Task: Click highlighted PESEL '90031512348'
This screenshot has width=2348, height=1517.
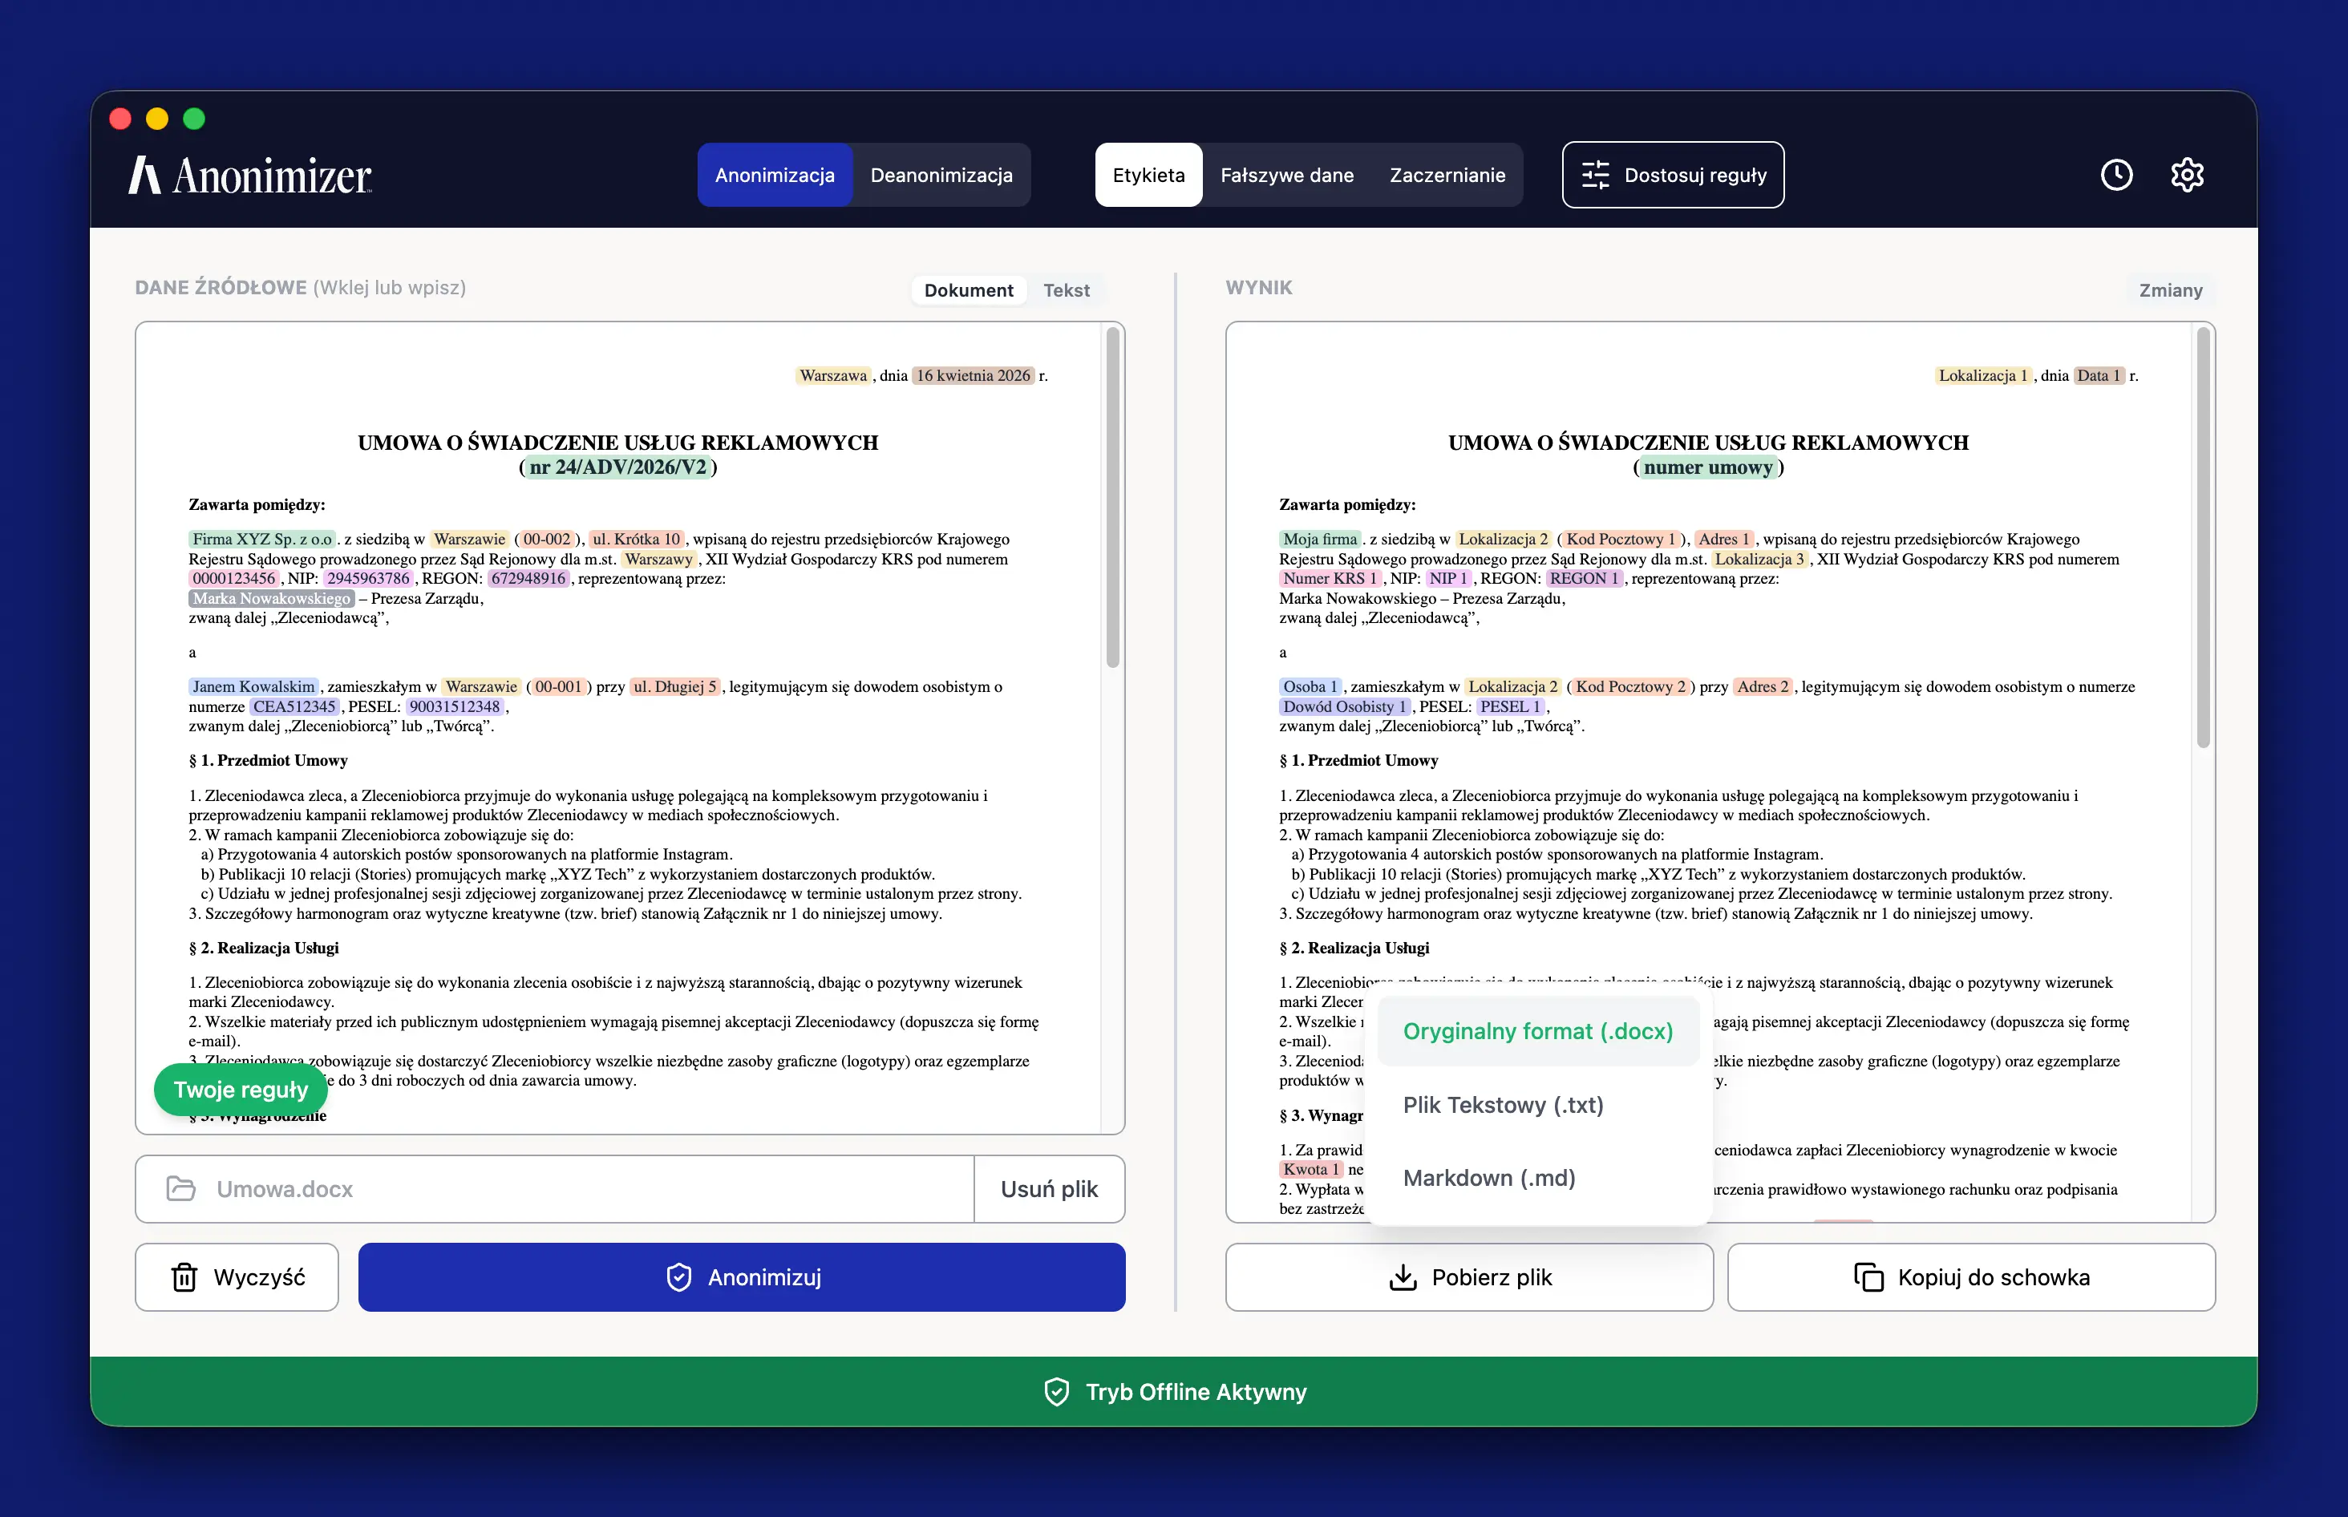Action: [x=454, y=707]
